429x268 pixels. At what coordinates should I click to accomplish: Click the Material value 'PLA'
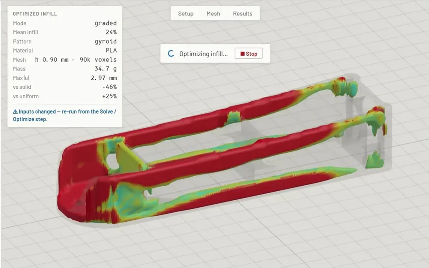tap(112, 51)
